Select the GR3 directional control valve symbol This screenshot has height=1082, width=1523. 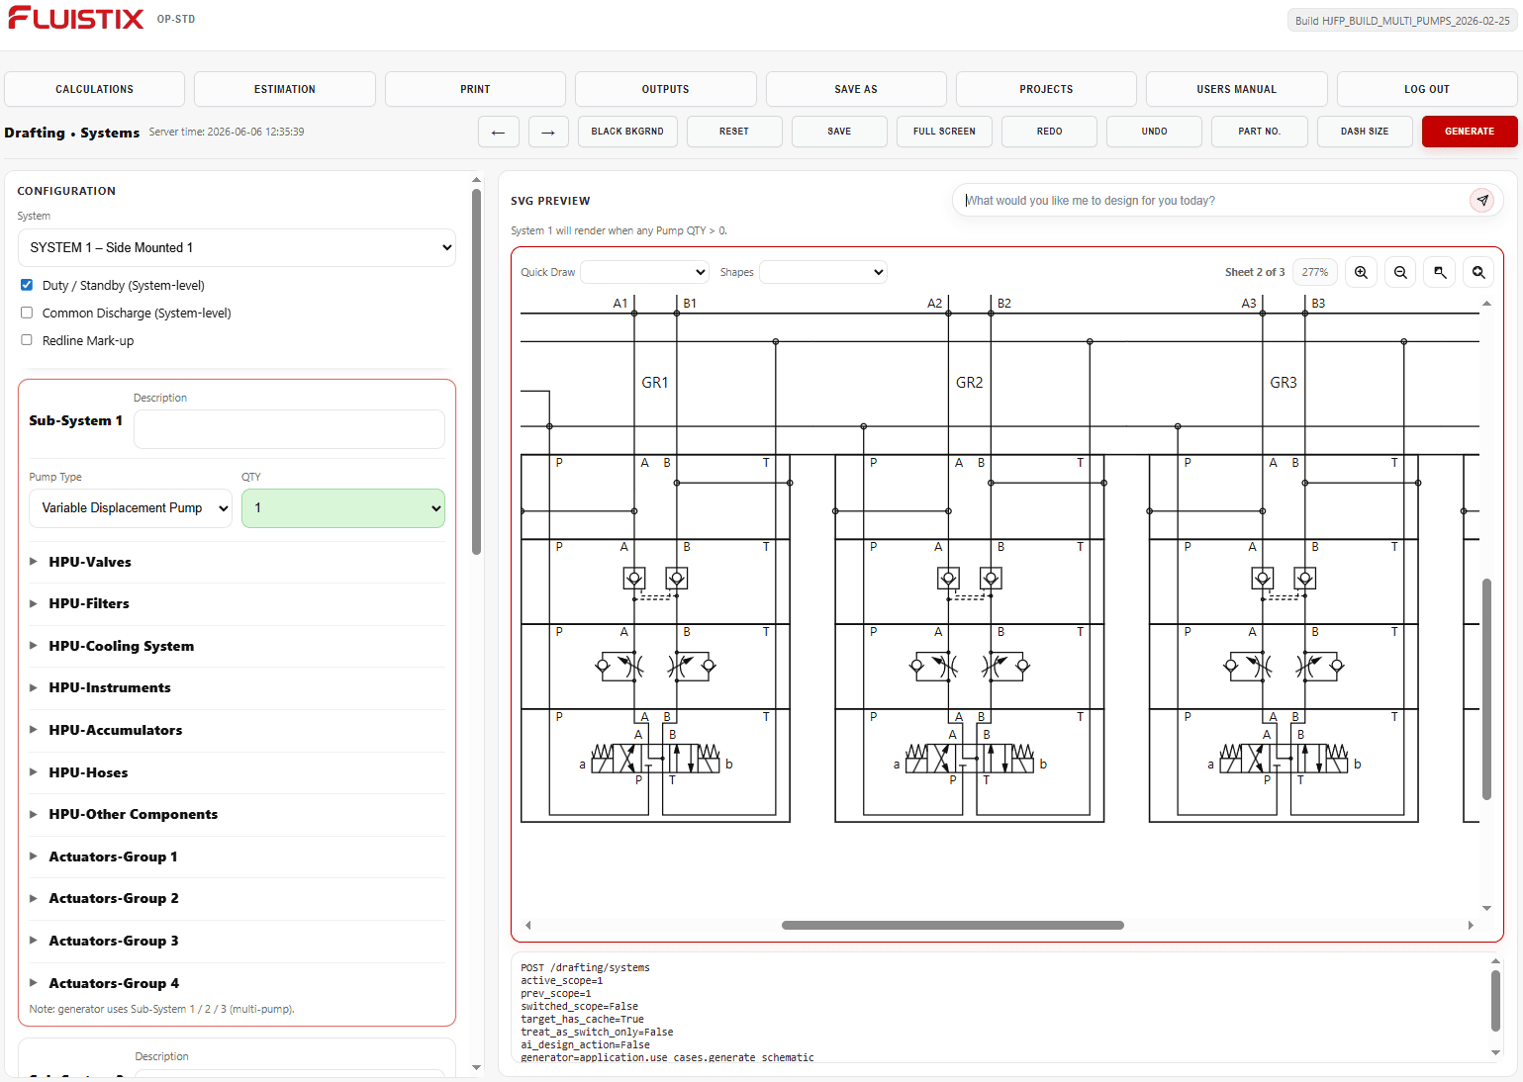pyautogui.click(x=1284, y=759)
